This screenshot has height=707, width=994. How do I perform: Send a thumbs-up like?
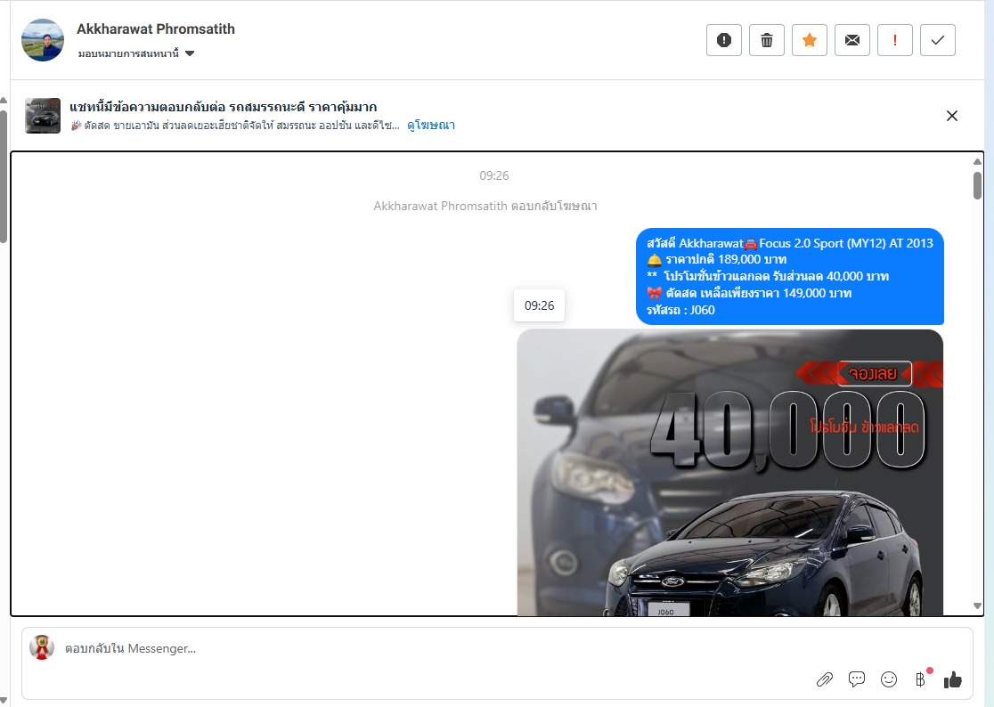coord(953,679)
